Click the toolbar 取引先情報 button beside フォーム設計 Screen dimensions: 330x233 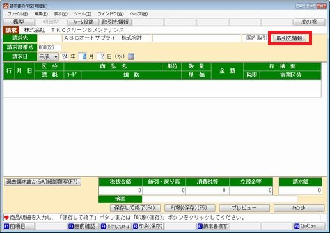click(x=116, y=22)
